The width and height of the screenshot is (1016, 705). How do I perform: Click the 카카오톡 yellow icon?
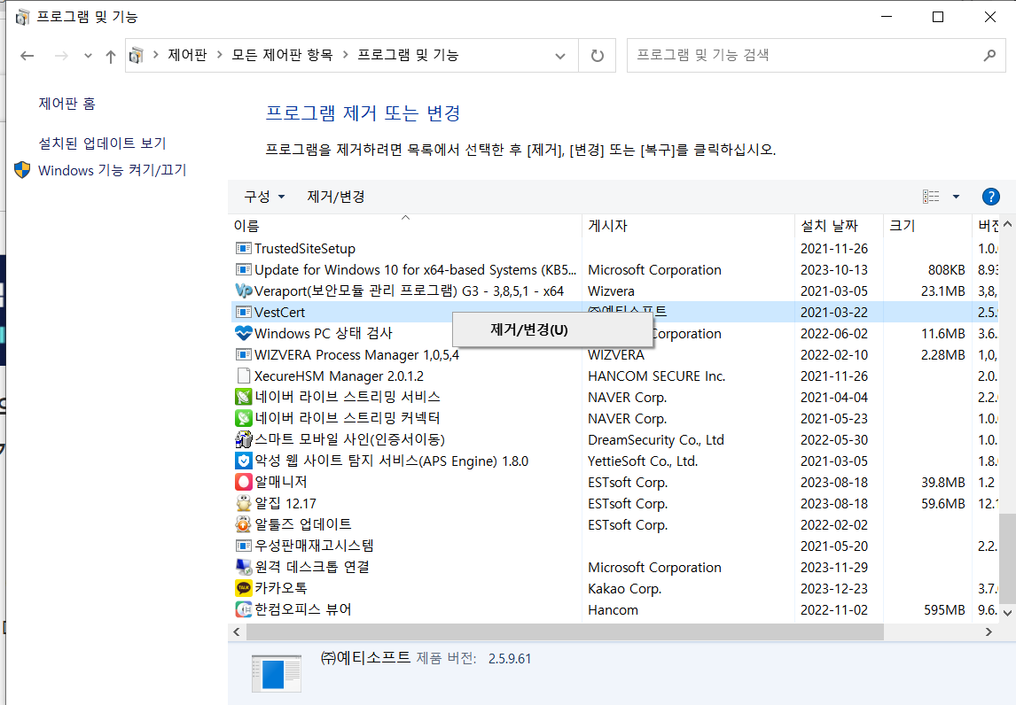[x=243, y=588]
